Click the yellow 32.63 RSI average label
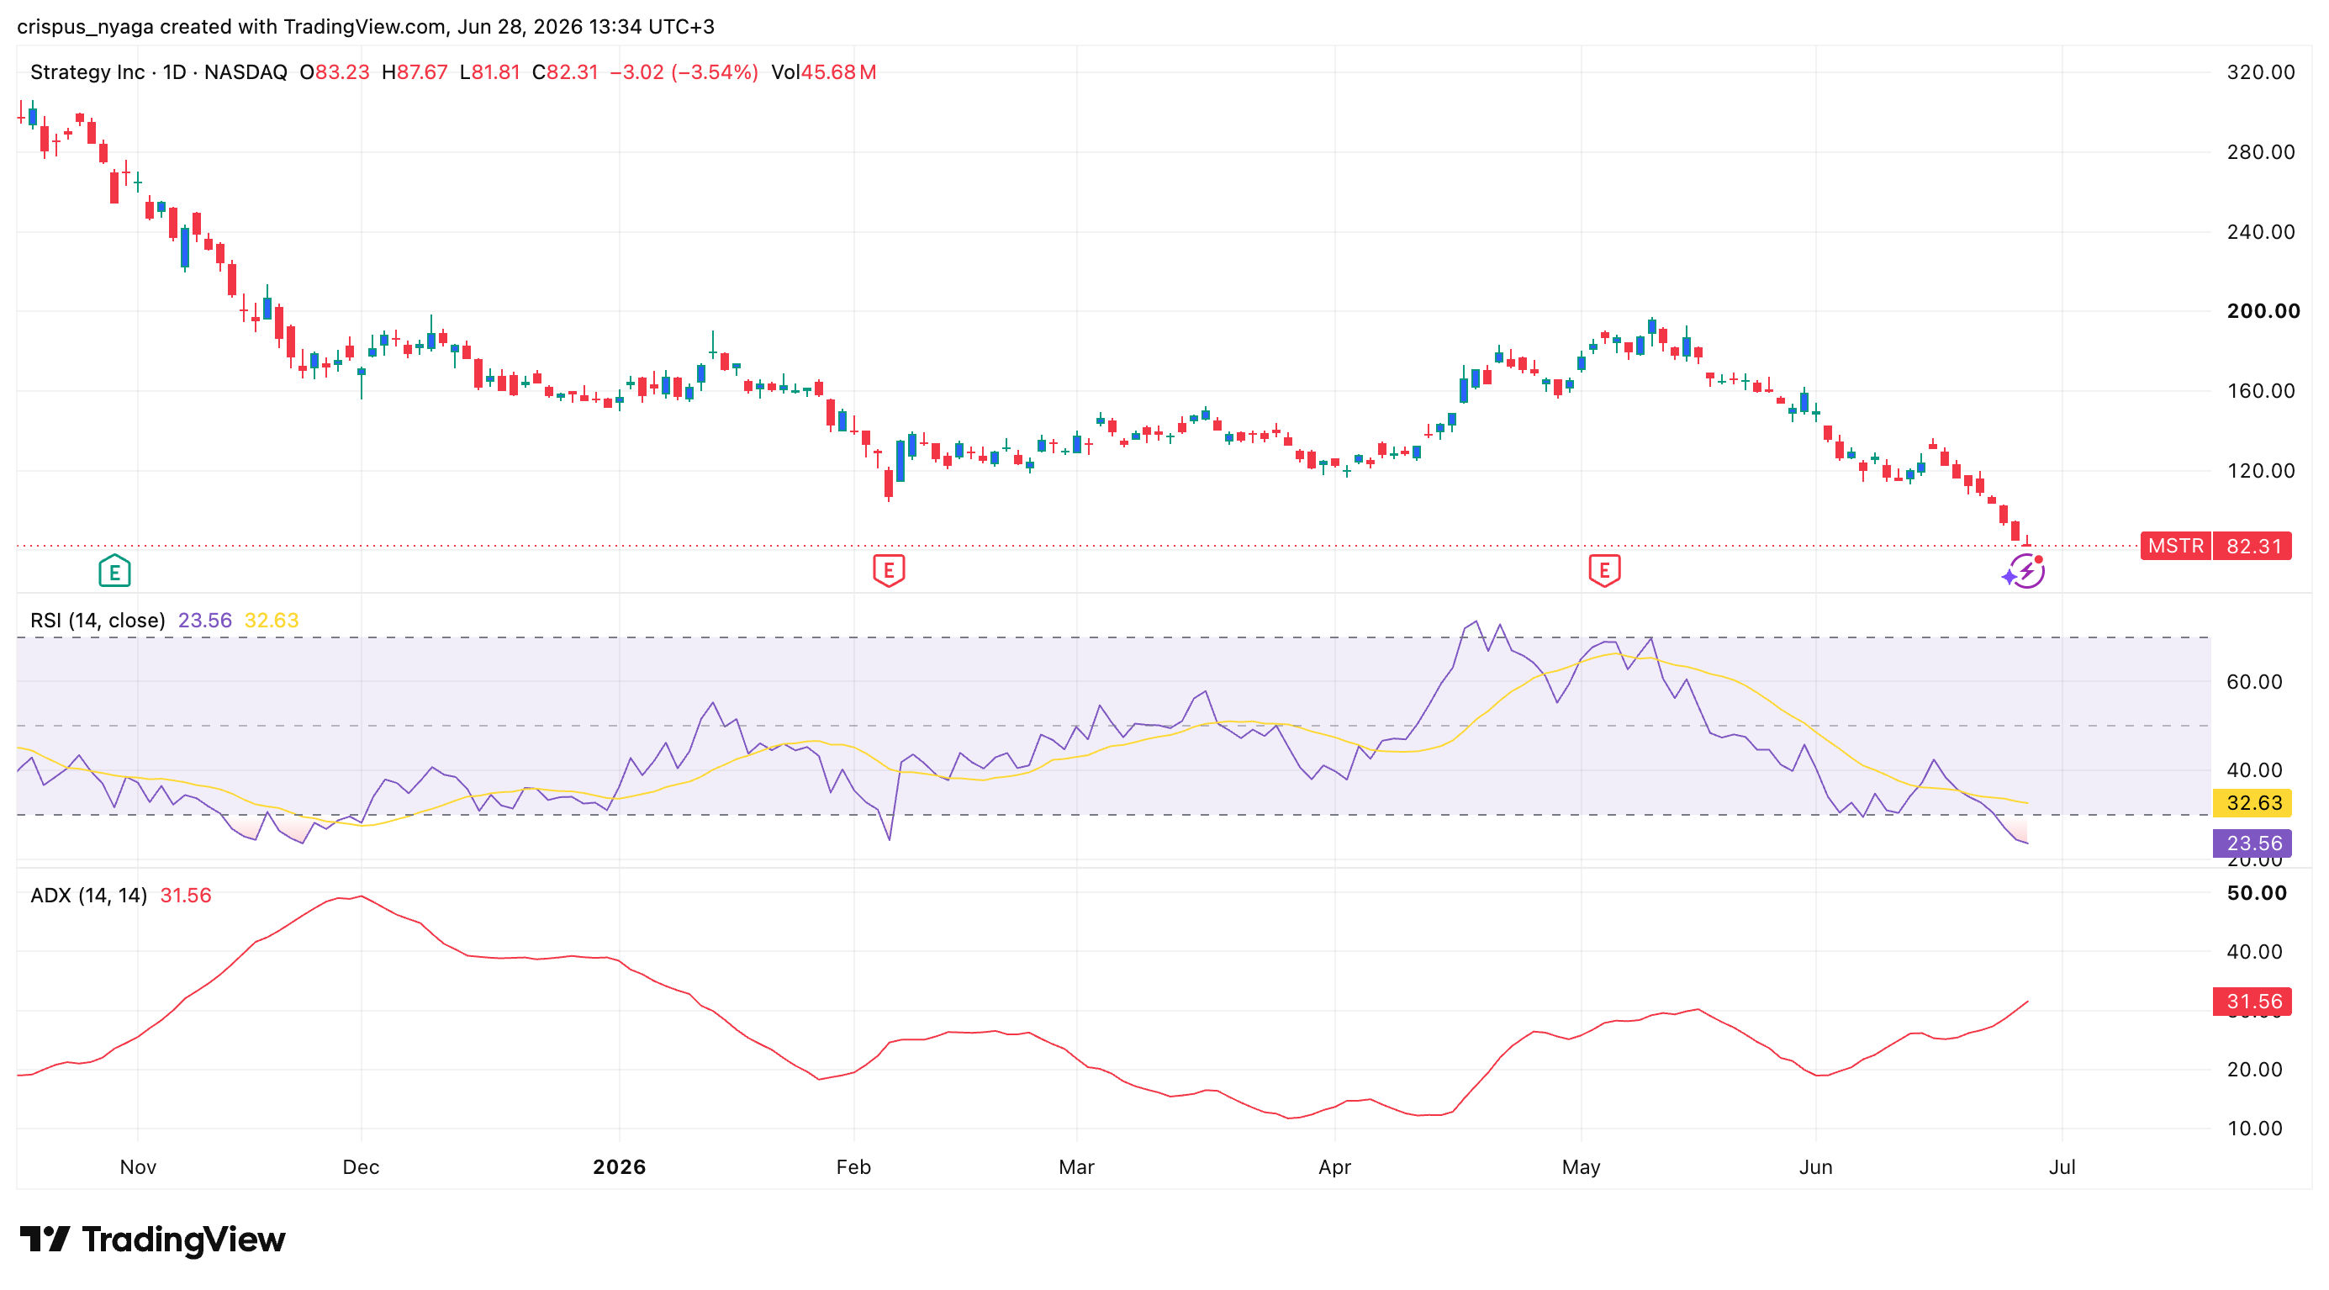The height and width of the screenshot is (1290, 2329). pyautogui.click(x=2252, y=803)
